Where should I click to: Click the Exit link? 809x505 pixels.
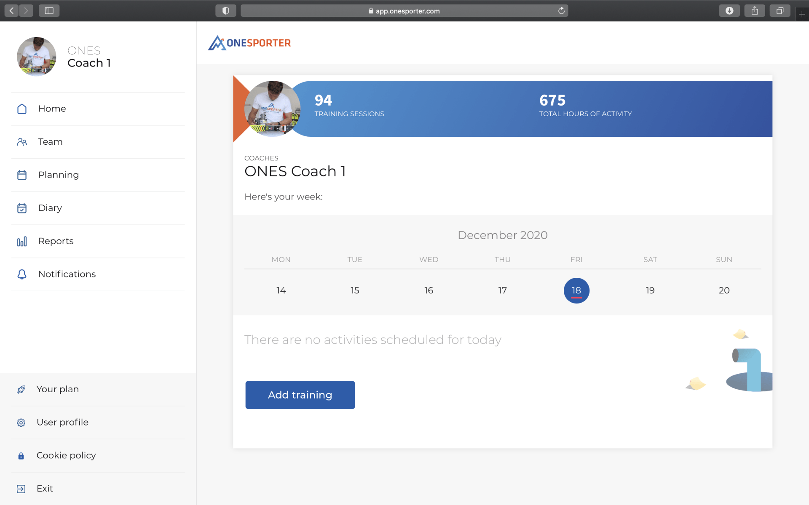[x=98, y=489]
